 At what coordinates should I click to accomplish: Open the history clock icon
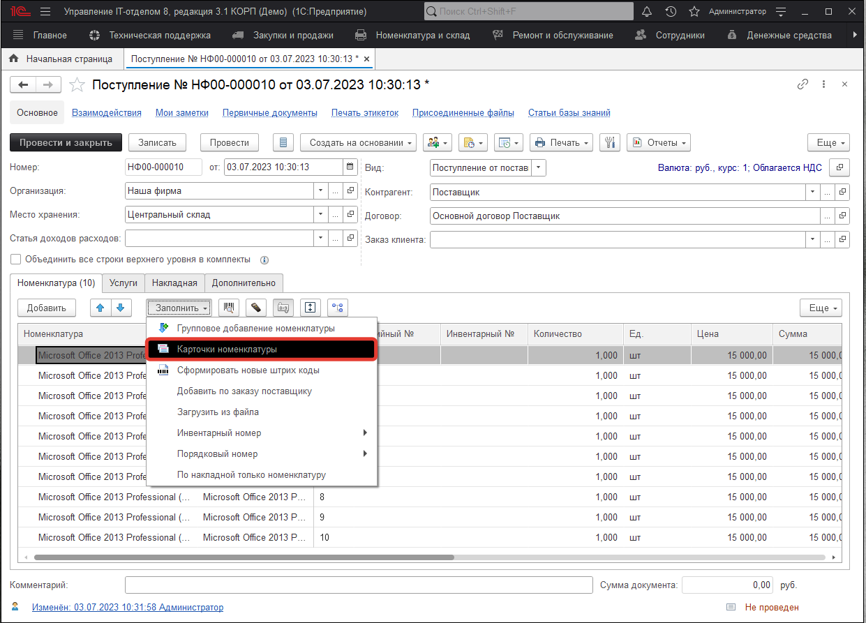pyautogui.click(x=671, y=12)
